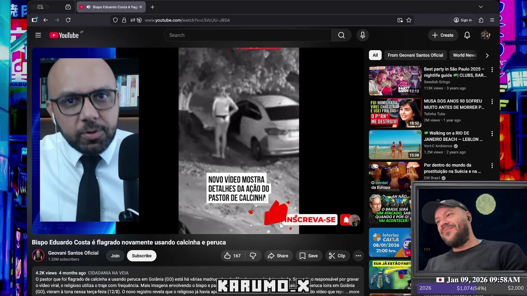This screenshot has width=527, height=296.
Task: Open the browser extensions puzzle icon
Action: point(481,20)
